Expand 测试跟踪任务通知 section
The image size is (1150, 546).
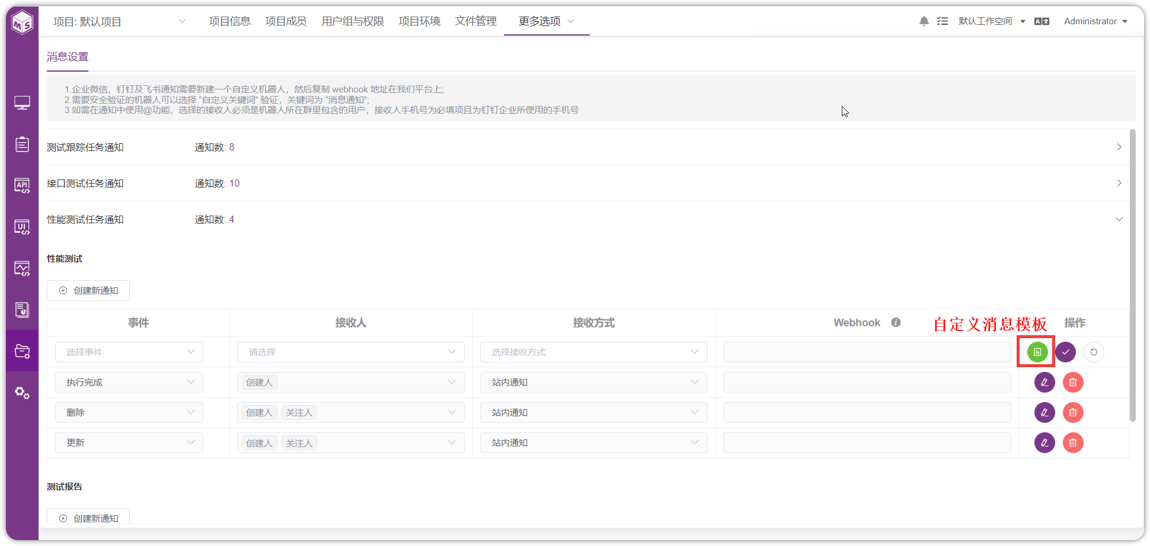(1119, 147)
